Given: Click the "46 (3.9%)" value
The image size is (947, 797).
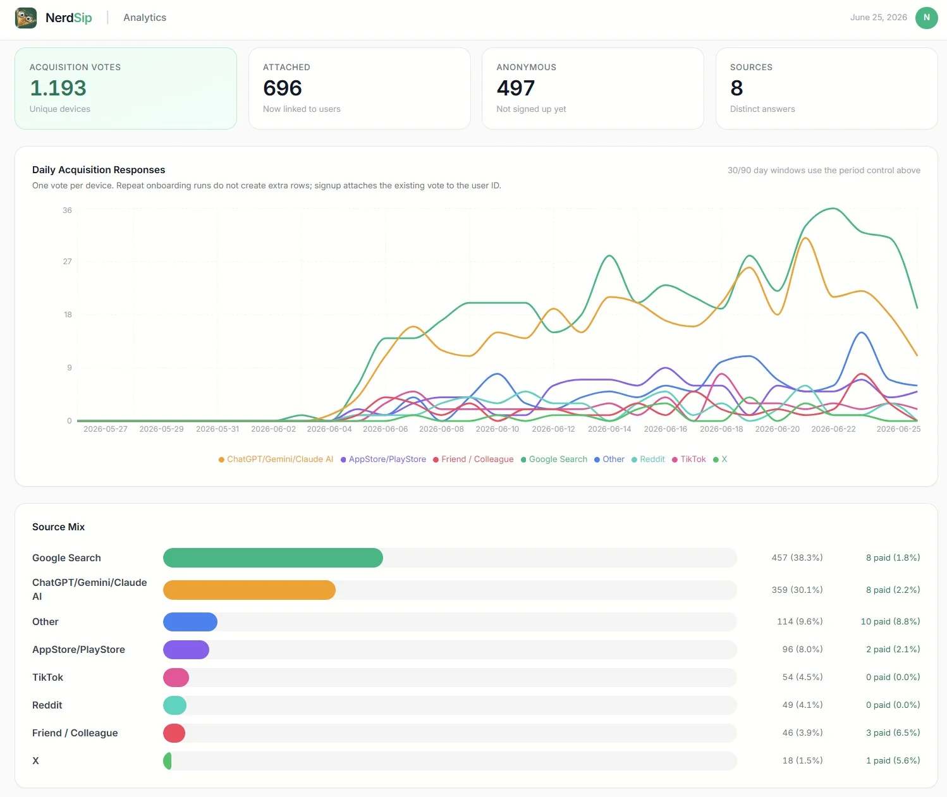Looking at the screenshot, I should 802,733.
